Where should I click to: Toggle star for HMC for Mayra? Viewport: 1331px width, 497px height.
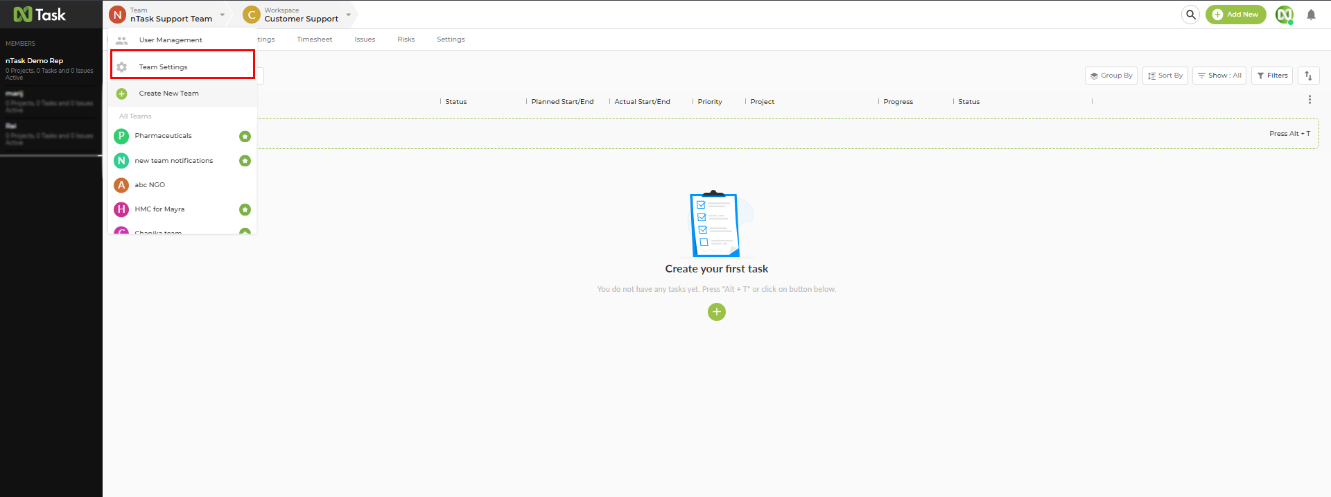[x=245, y=209]
